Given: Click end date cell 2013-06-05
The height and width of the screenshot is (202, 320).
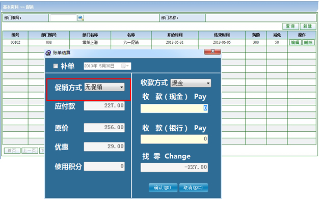Looking at the screenshot, I should tap(222, 42).
